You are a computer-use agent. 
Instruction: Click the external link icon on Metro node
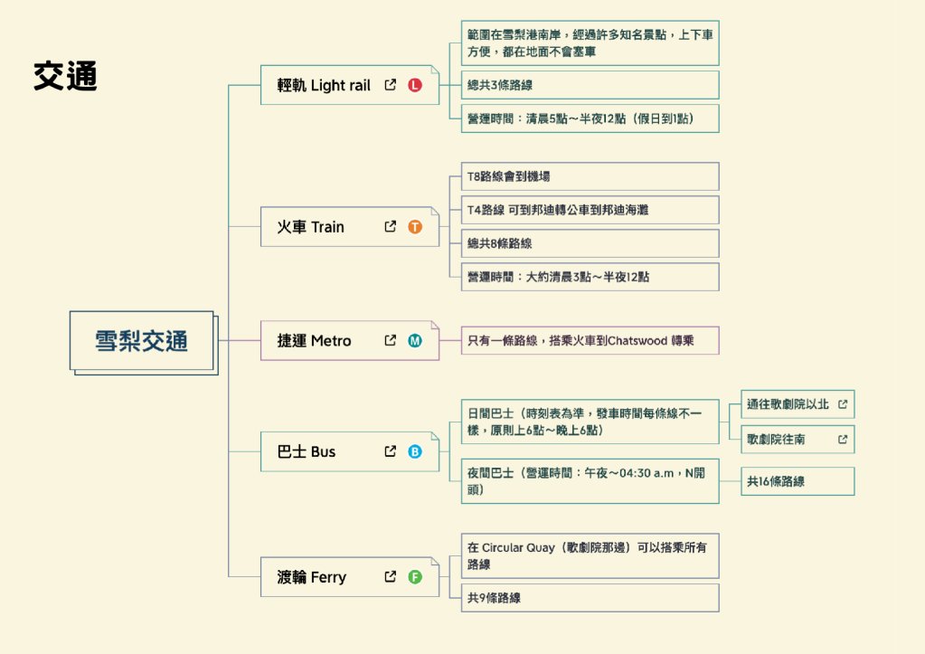[x=390, y=340]
